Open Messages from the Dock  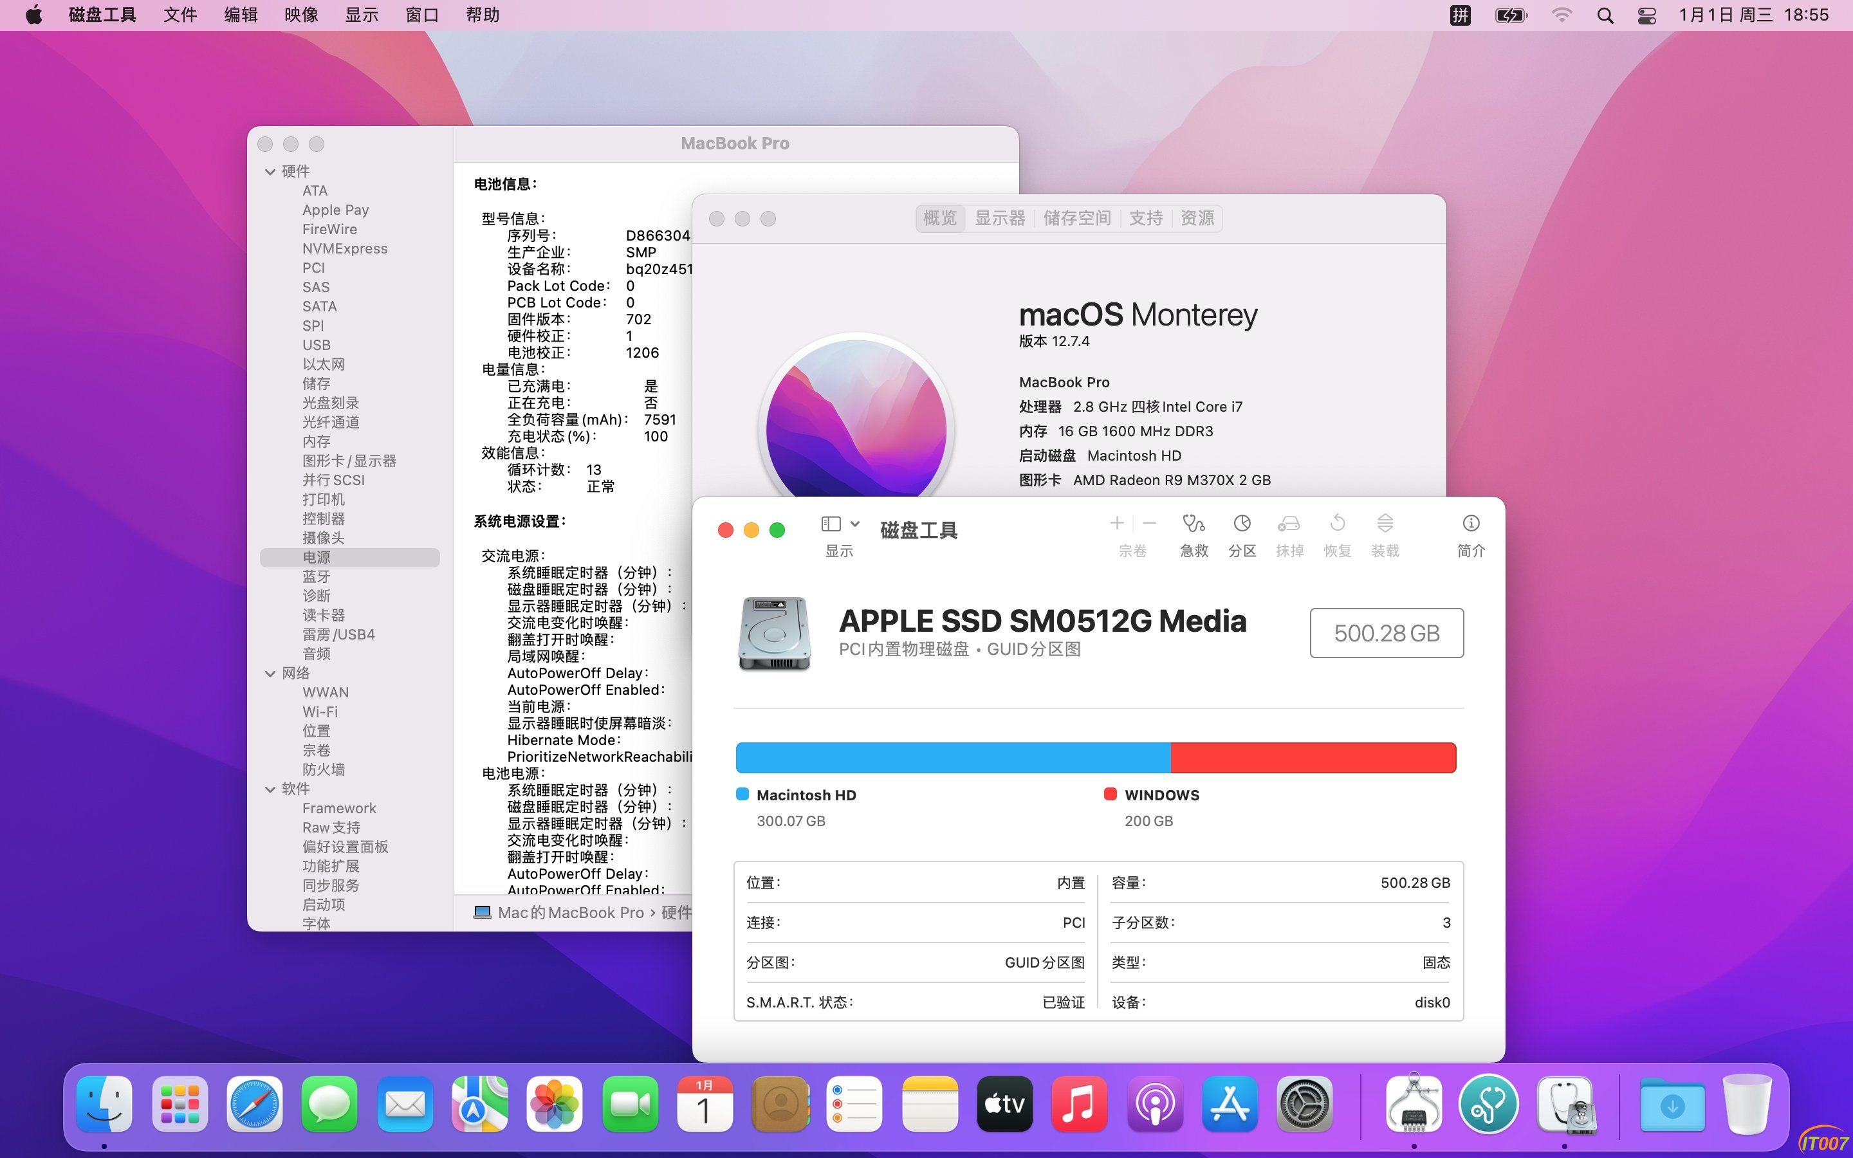[x=330, y=1103]
